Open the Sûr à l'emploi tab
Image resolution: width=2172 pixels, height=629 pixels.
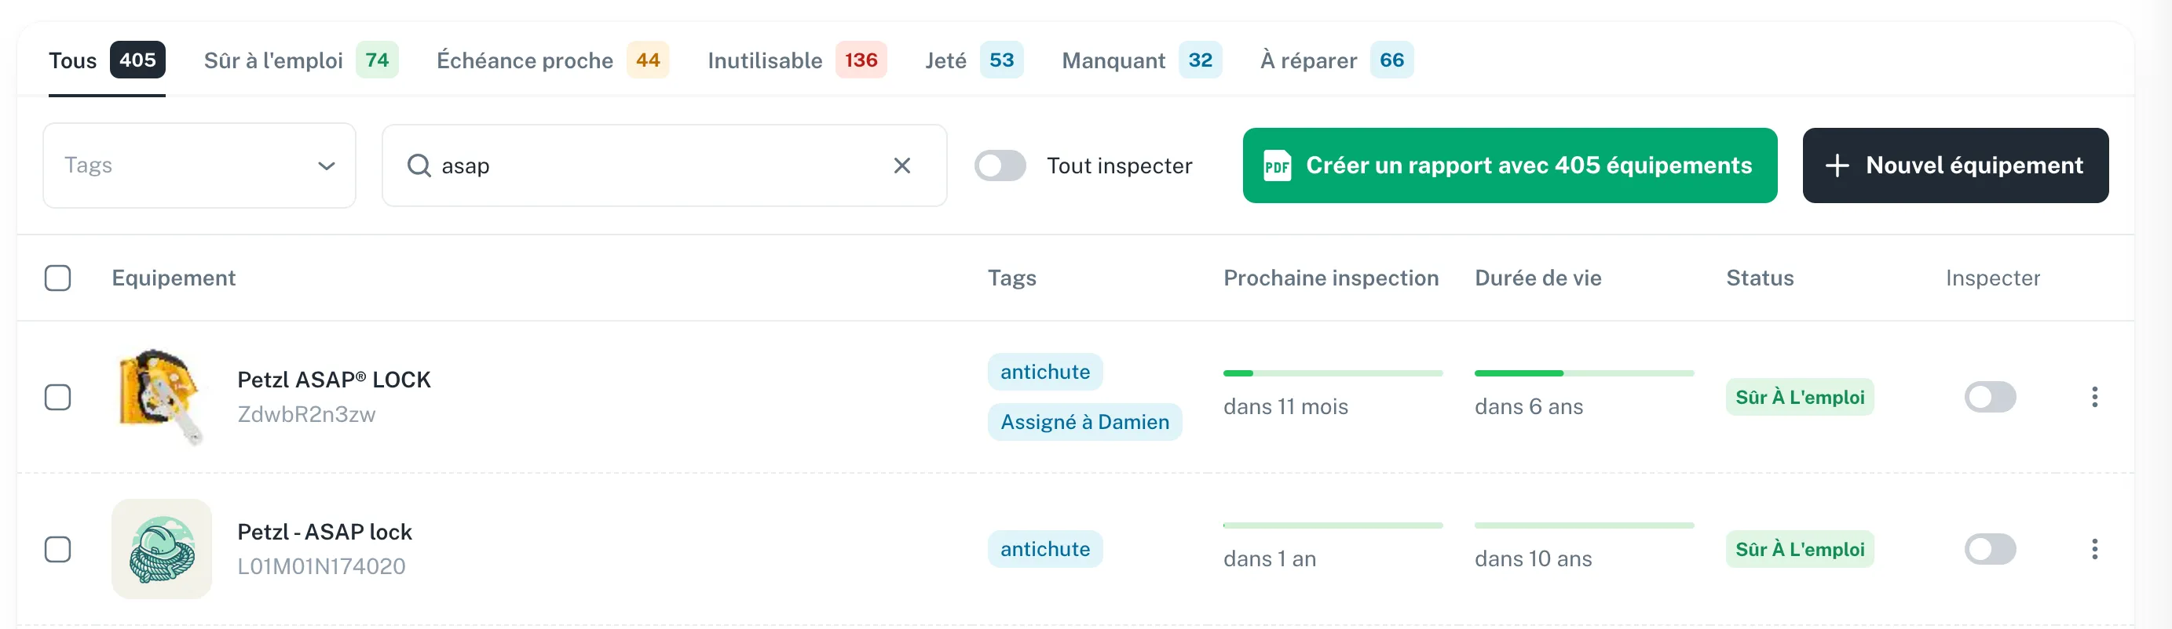301,60
